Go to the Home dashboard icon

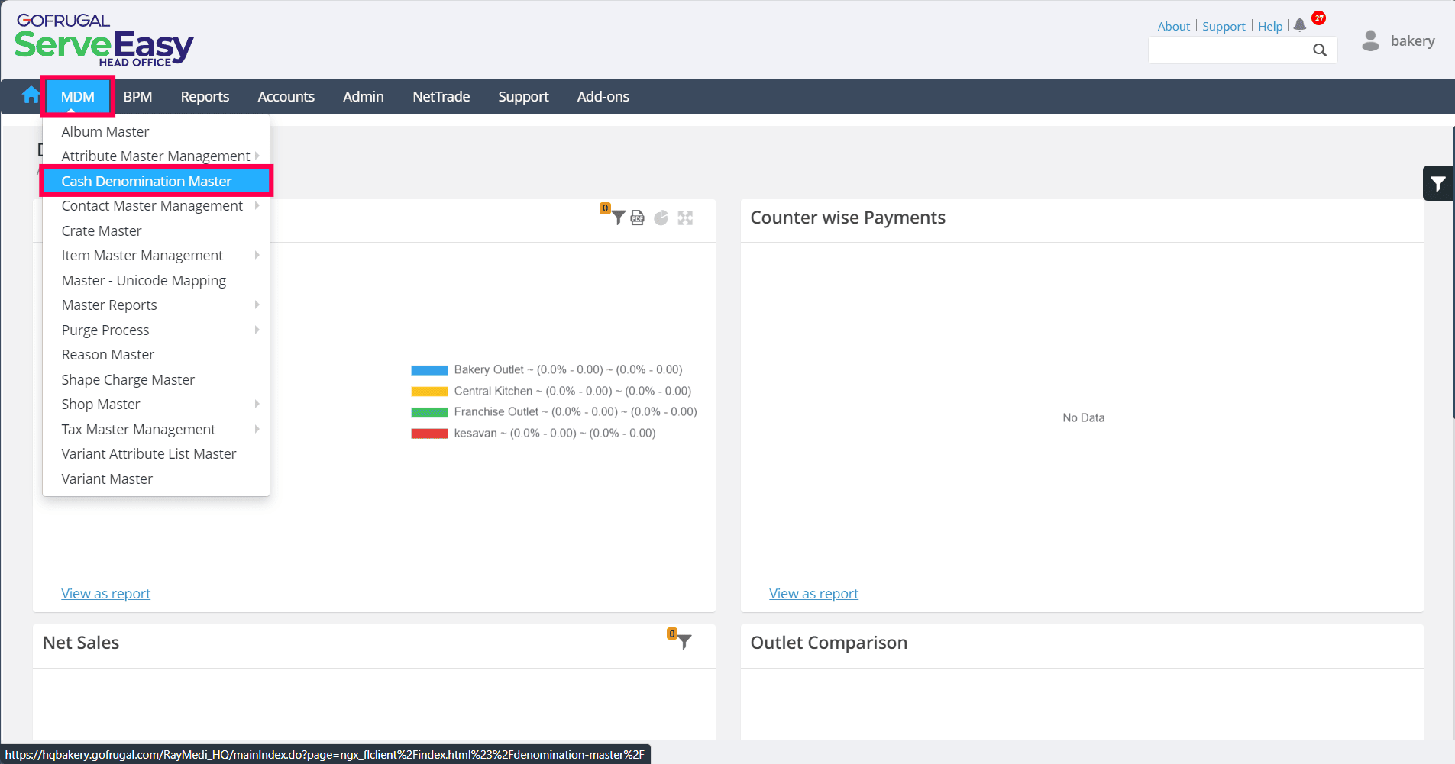tap(31, 95)
